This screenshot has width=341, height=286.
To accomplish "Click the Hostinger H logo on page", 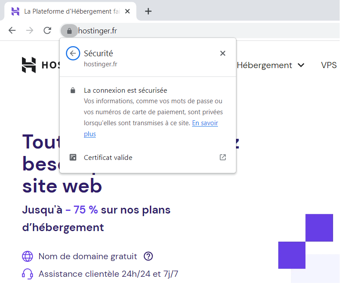I will point(29,65).
